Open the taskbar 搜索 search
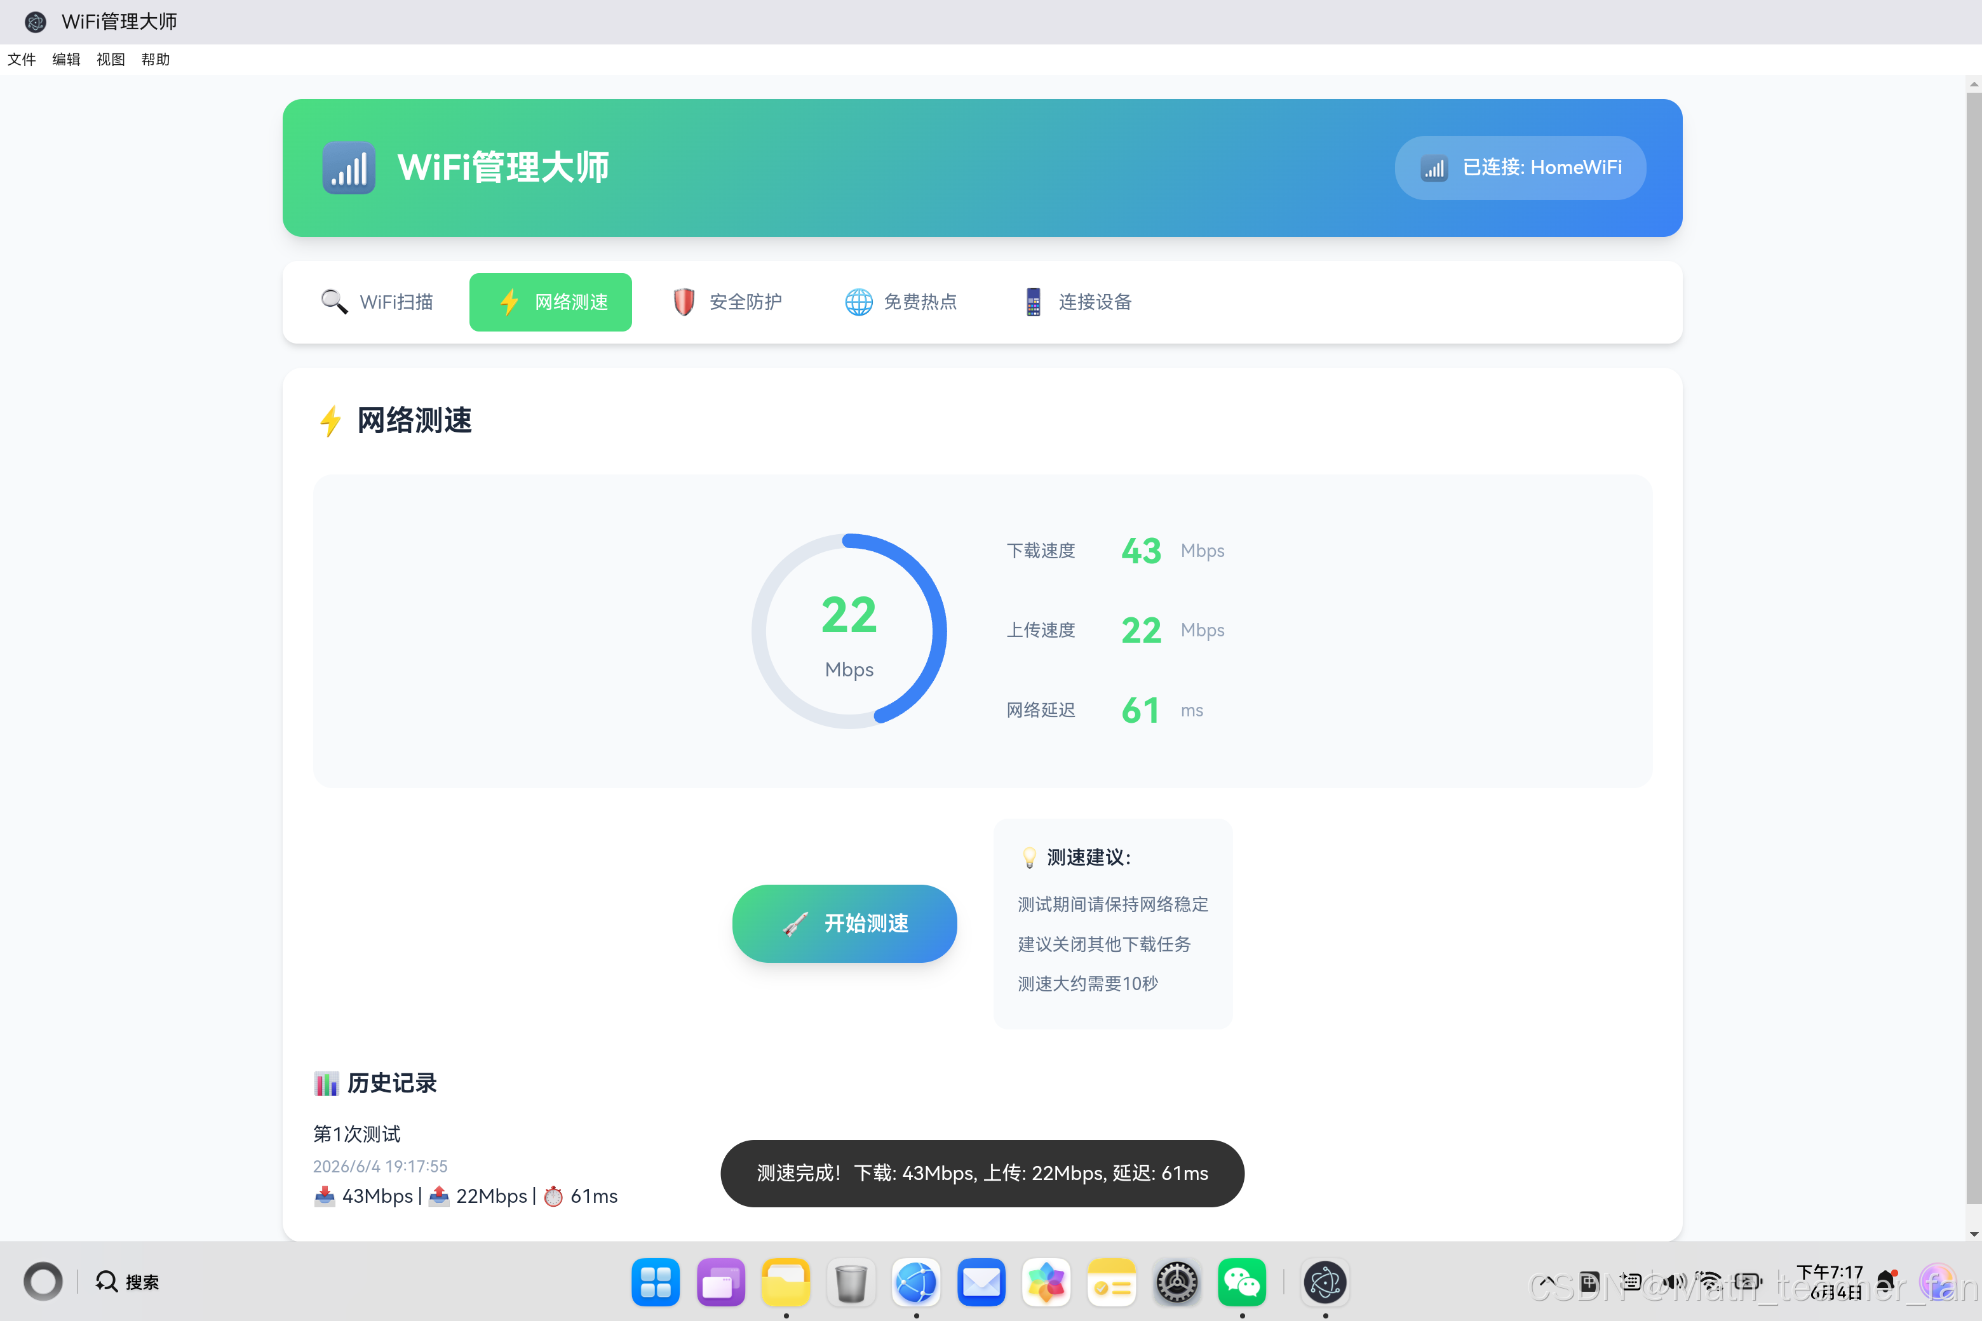The width and height of the screenshot is (1982, 1321). (x=127, y=1282)
